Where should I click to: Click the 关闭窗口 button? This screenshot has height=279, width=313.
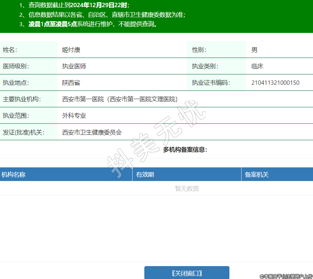187,273
